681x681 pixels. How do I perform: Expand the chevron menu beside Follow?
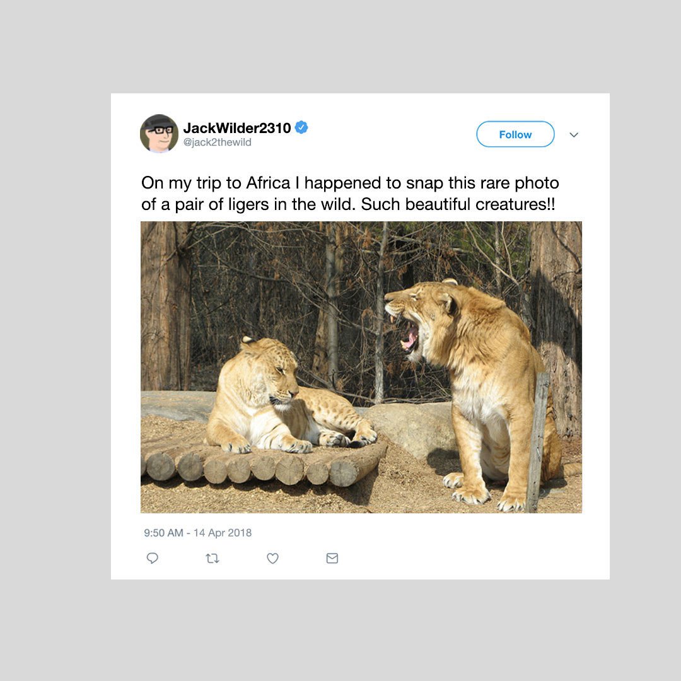574,135
